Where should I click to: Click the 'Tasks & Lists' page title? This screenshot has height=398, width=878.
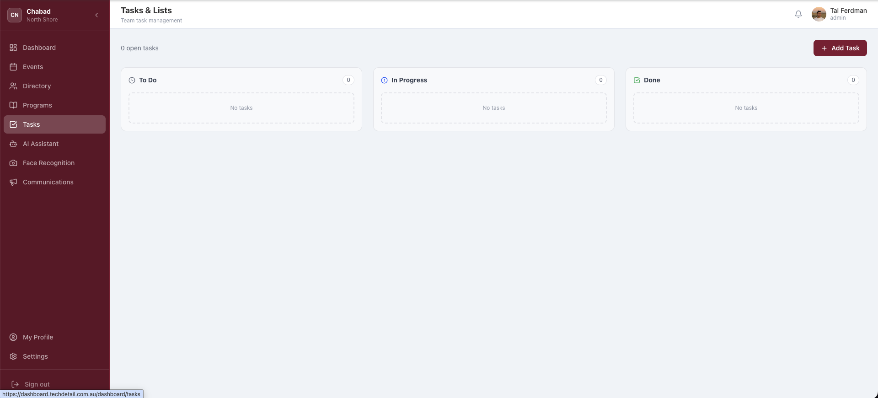[146, 11]
